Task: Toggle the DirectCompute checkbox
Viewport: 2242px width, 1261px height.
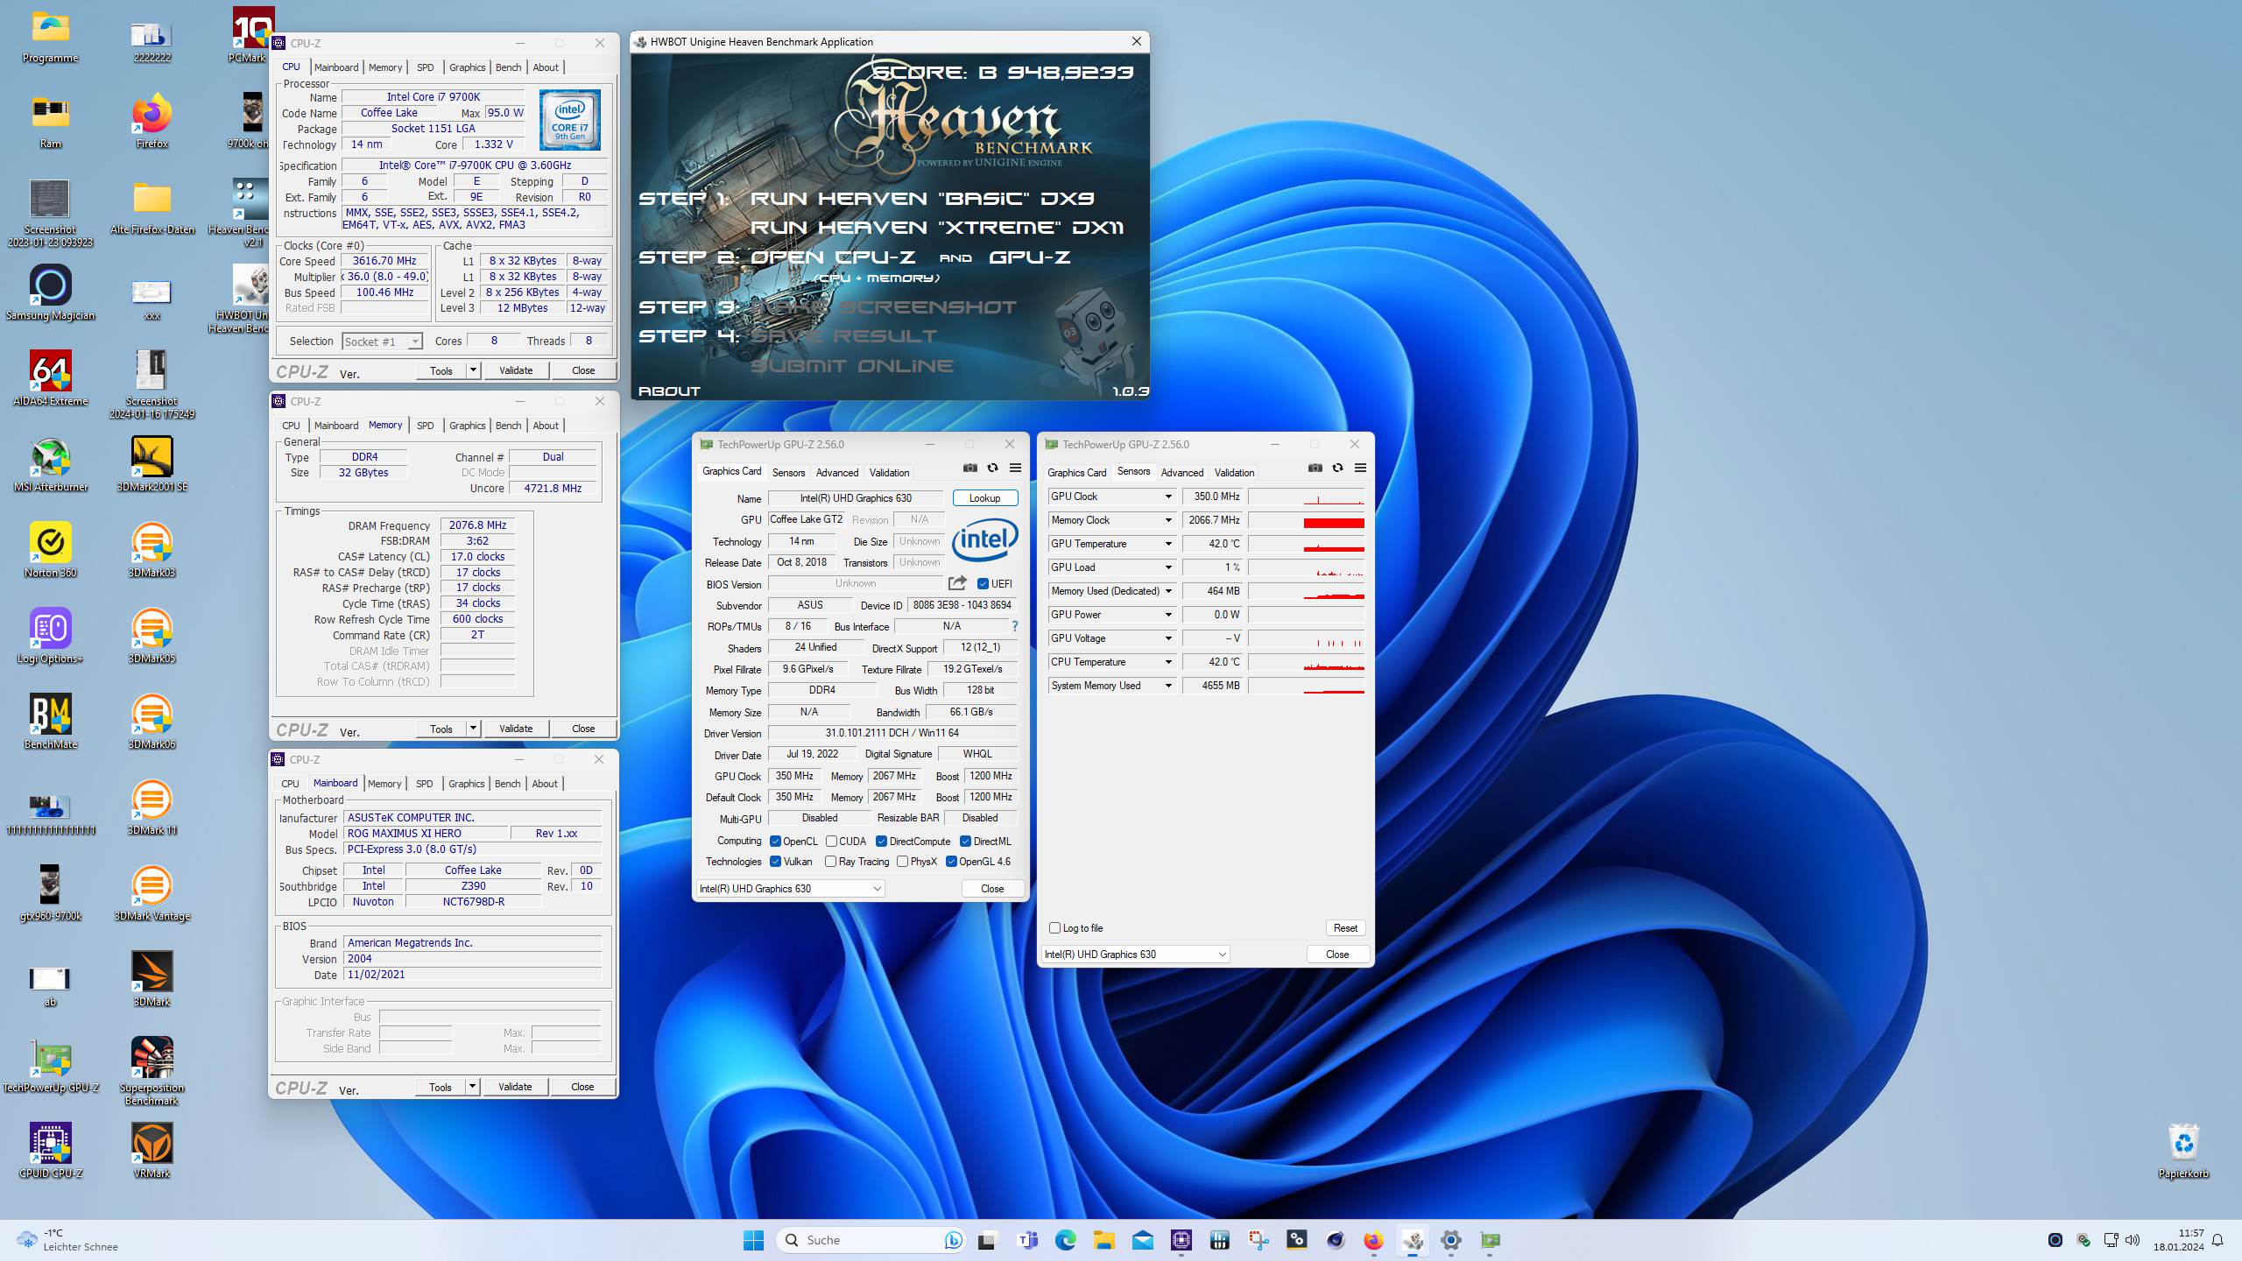Action: click(881, 842)
